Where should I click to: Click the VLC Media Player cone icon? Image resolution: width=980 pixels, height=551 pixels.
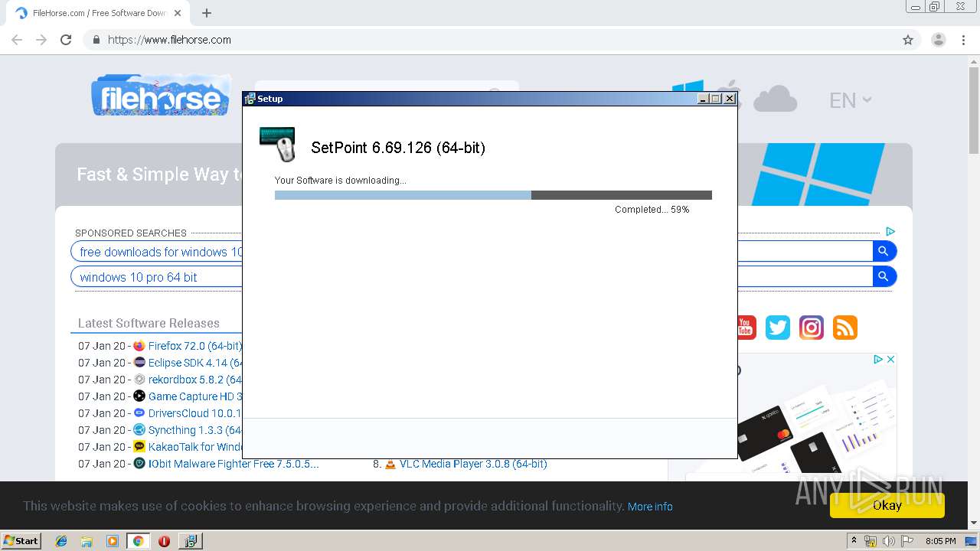390,464
